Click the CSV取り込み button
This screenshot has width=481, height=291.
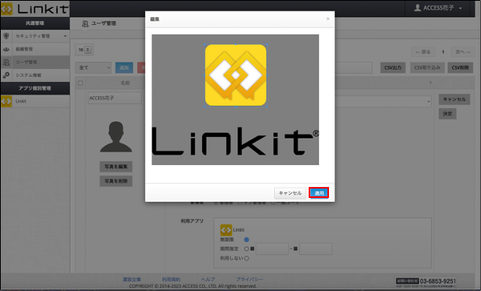(x=427, y=68)
